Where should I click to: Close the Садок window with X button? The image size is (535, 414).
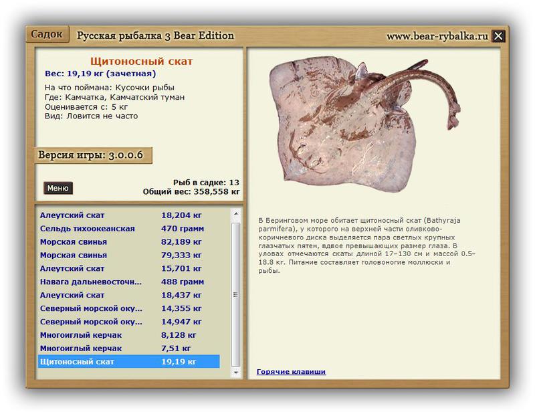(498, 36)
